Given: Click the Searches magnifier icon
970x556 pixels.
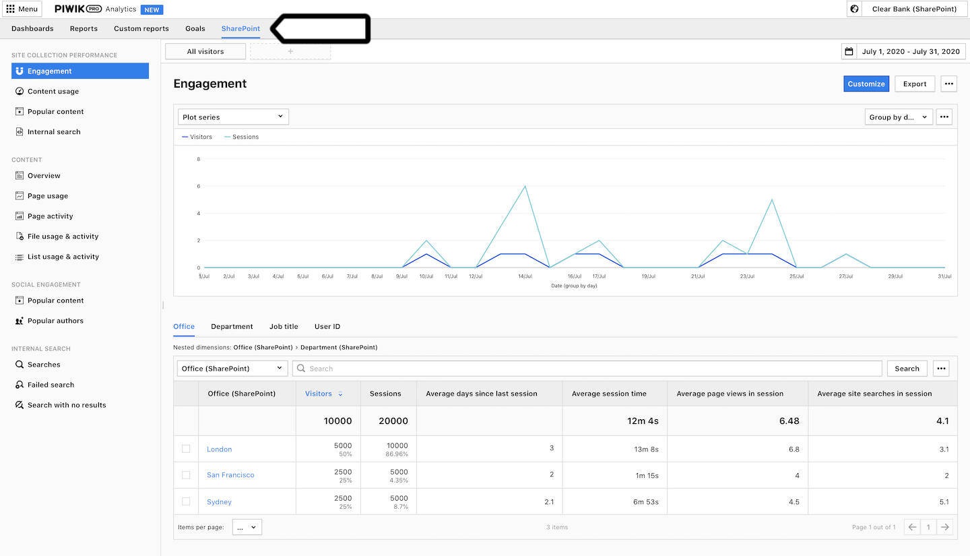Looking at the screenshot, I should point(20,365).
